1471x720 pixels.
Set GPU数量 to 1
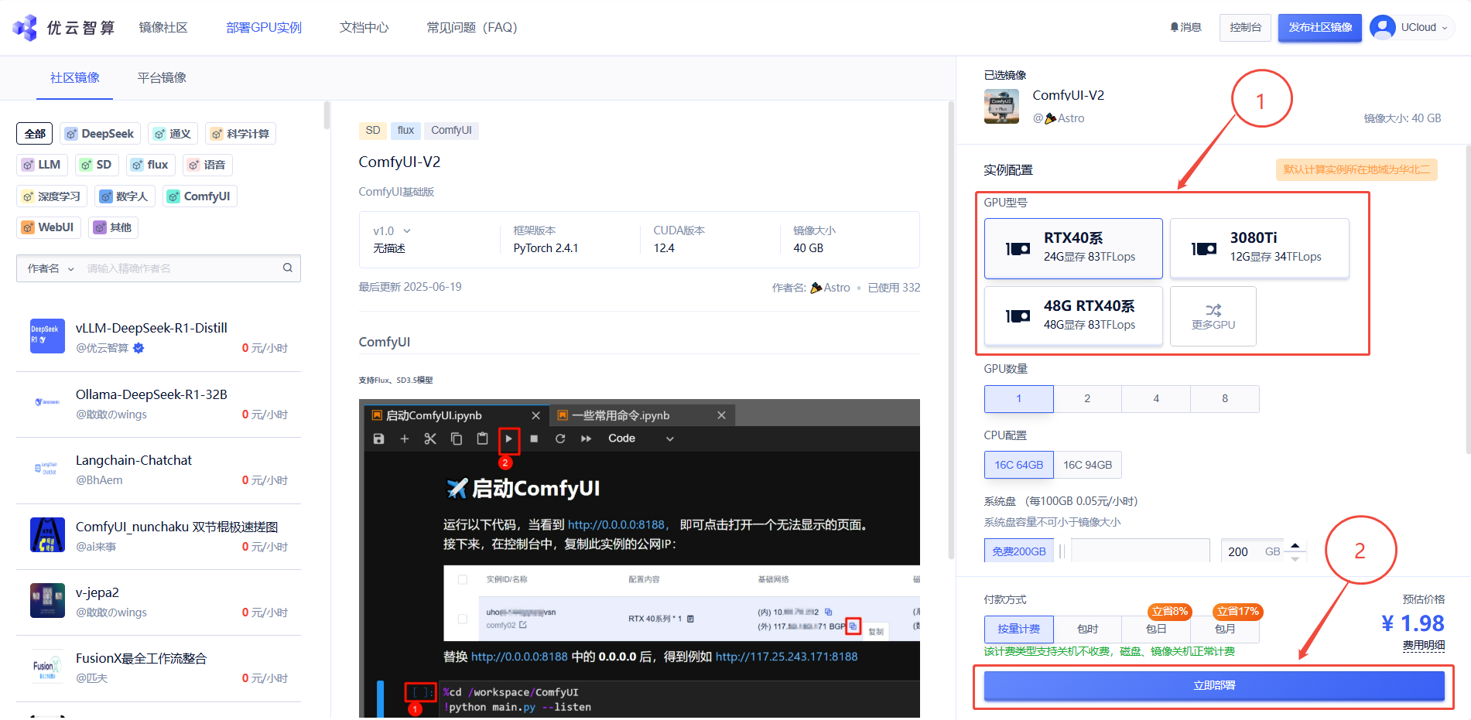click(1019, 398)
